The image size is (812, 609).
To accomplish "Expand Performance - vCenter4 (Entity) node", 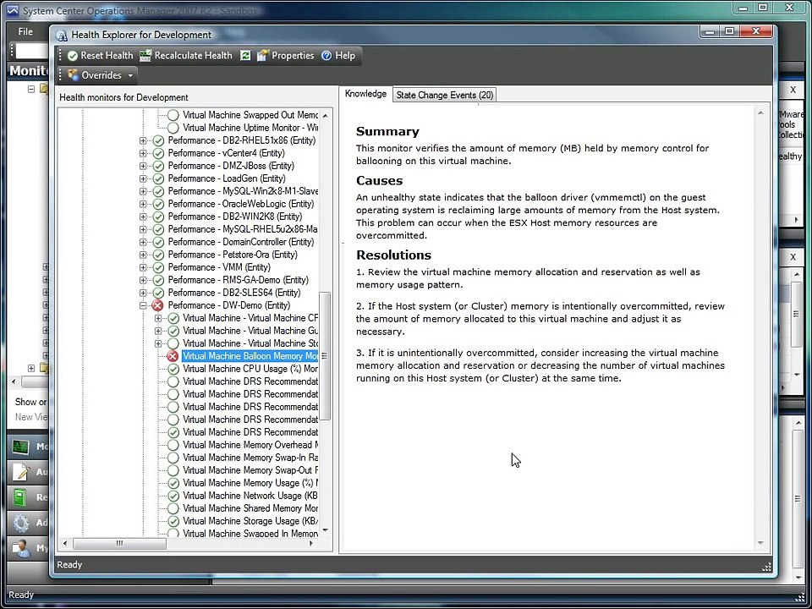I will tap(143, 153).
